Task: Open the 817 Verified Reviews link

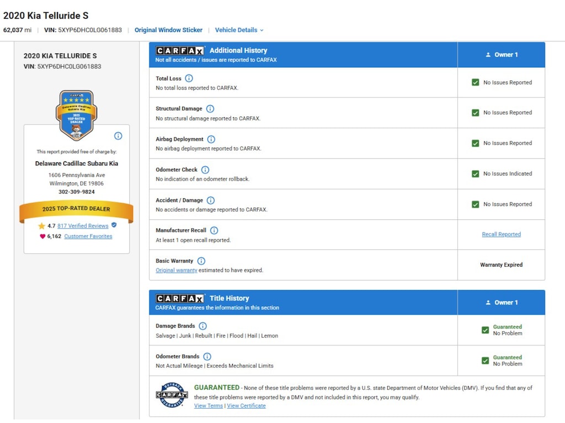Action: pos(83,226)
